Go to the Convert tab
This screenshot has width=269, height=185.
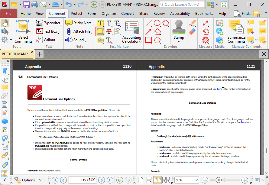click(x=128, y=14)
